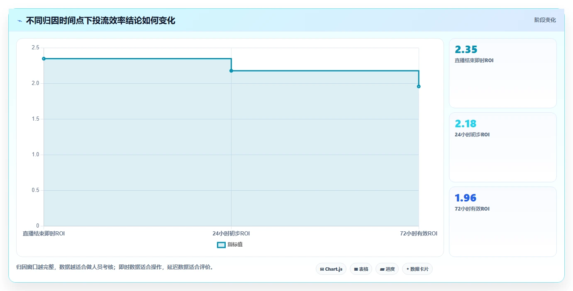Click the 阶段变化 label in the header

(x=545, y=20)
